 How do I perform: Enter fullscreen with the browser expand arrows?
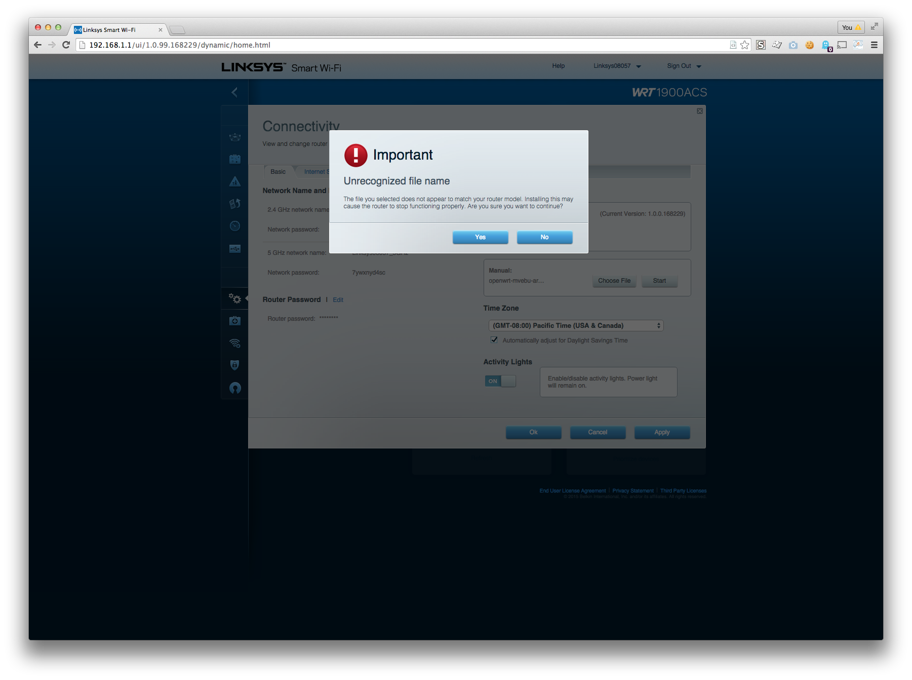click(x=874, y=26)
